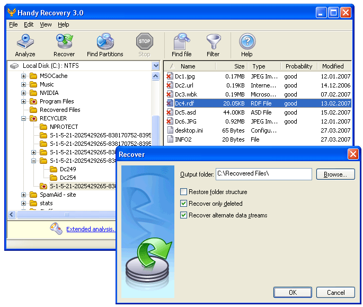
Task: Click tree vertical scrollbar up arrow
Action: pos(156,76)
